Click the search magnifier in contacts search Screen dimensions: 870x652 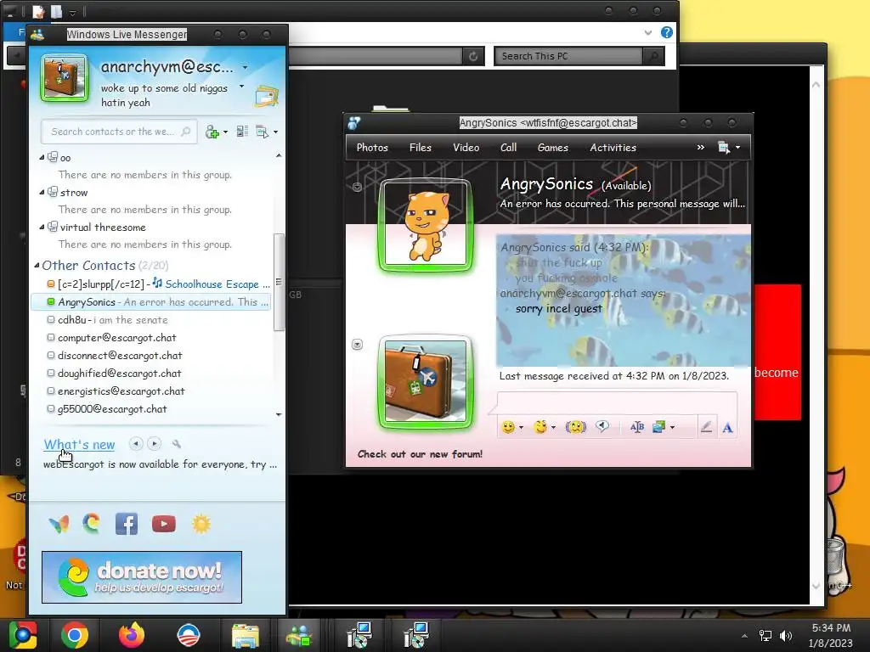[186, 132]
